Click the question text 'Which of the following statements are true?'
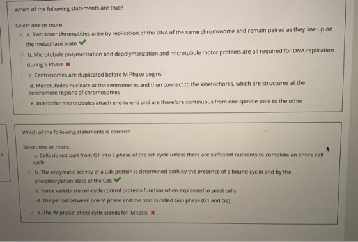 (69, 8)
